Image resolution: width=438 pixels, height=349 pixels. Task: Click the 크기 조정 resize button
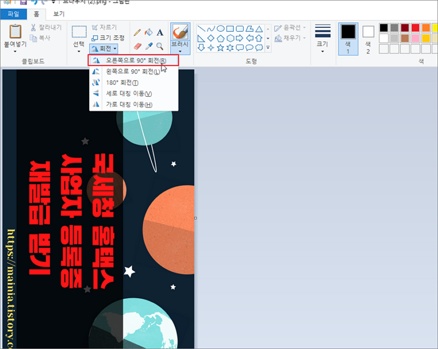108,38
